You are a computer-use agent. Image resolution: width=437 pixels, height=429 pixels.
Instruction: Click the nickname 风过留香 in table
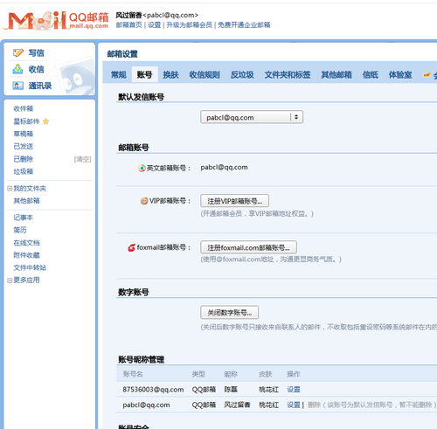coord(237,405)
